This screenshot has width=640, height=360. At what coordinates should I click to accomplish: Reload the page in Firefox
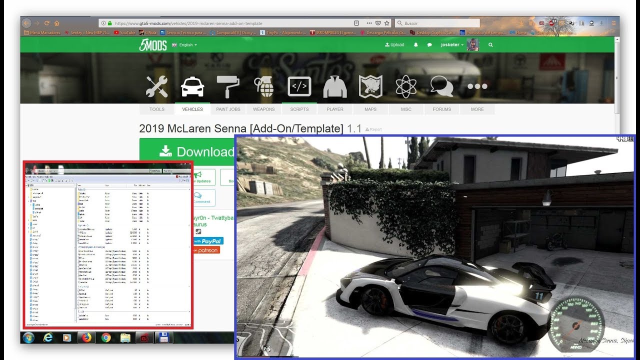[x=47, y=23]
